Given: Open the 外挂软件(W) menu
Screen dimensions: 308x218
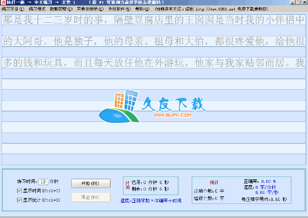Looking at the screenshot, I should (x=119, y=9).
